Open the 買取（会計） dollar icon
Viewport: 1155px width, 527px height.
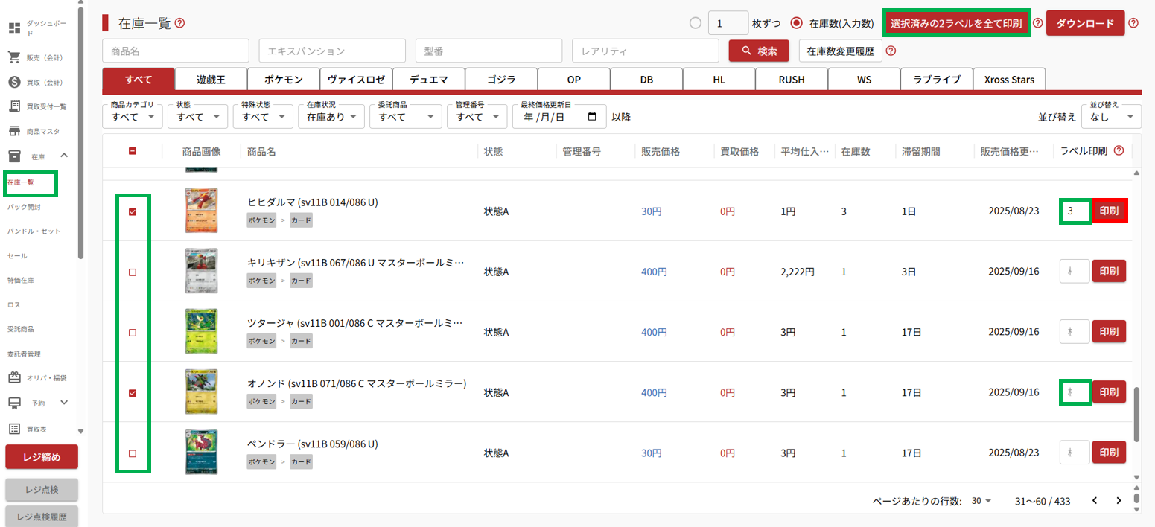click(x=13, y=82)
